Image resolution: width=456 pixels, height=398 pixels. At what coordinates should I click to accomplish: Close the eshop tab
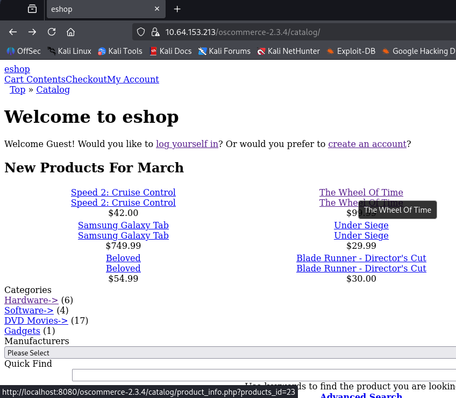coord(157,9)
